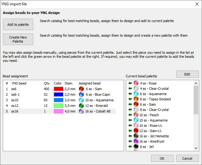This screenshot has width=202, height=165.
Task: Click the green color swatch for ss12
Action: pyautogui.click(x=58, y=106)
